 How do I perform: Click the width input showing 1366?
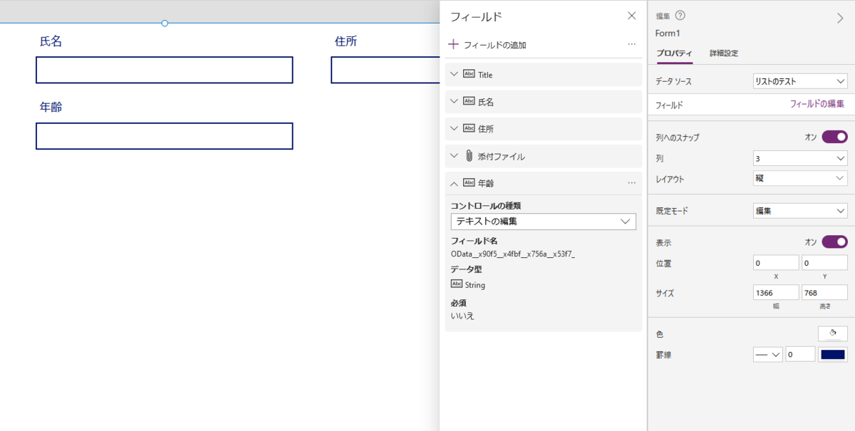coord(776,292)
